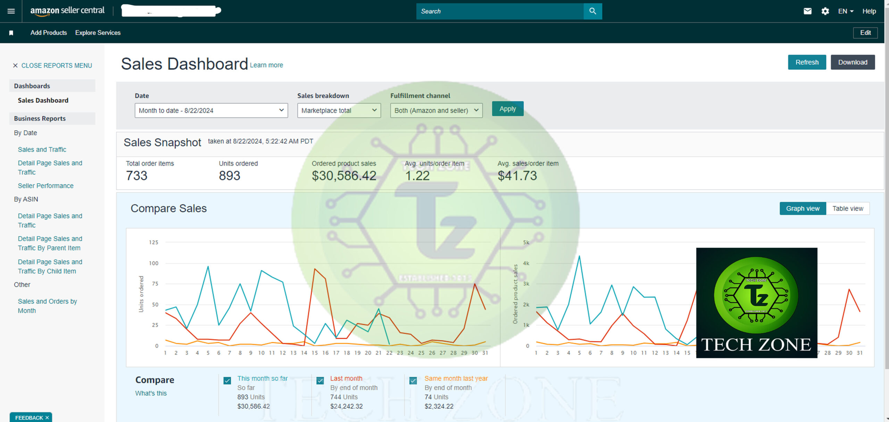The image size is (889, 422).
Task: Click the 744 Units last month text
Action: [x=344, y=397]
